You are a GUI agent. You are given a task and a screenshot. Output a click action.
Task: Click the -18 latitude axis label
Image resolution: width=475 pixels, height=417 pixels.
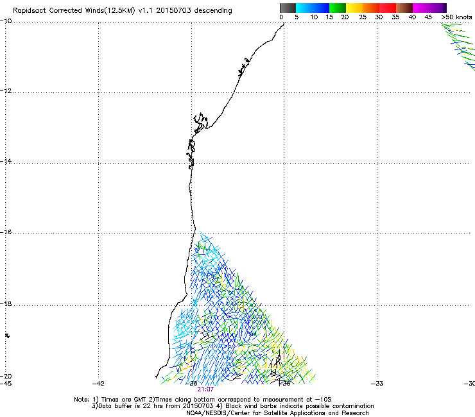(6, 303)
